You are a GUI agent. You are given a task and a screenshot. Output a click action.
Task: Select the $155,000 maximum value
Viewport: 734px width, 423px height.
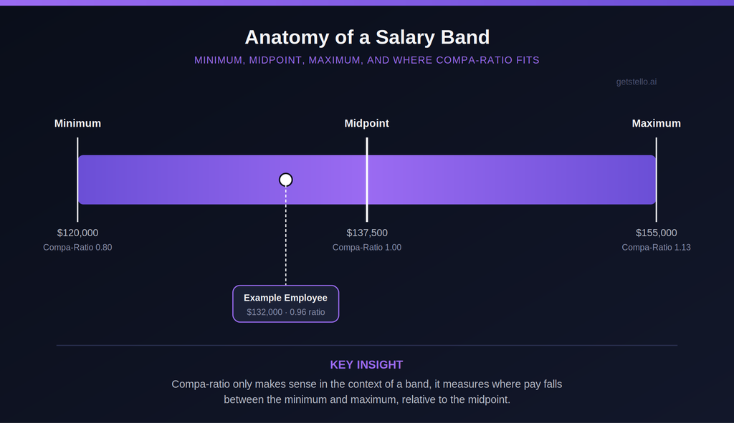click(x=657, y=233)
